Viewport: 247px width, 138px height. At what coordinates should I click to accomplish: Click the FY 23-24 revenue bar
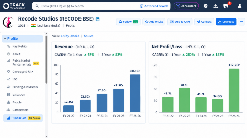coord(102,103)
